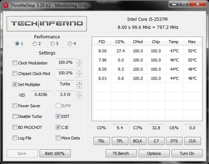Select Performance profile 2
This screenshot has width=209, height=164.
[x=35, y=44]
